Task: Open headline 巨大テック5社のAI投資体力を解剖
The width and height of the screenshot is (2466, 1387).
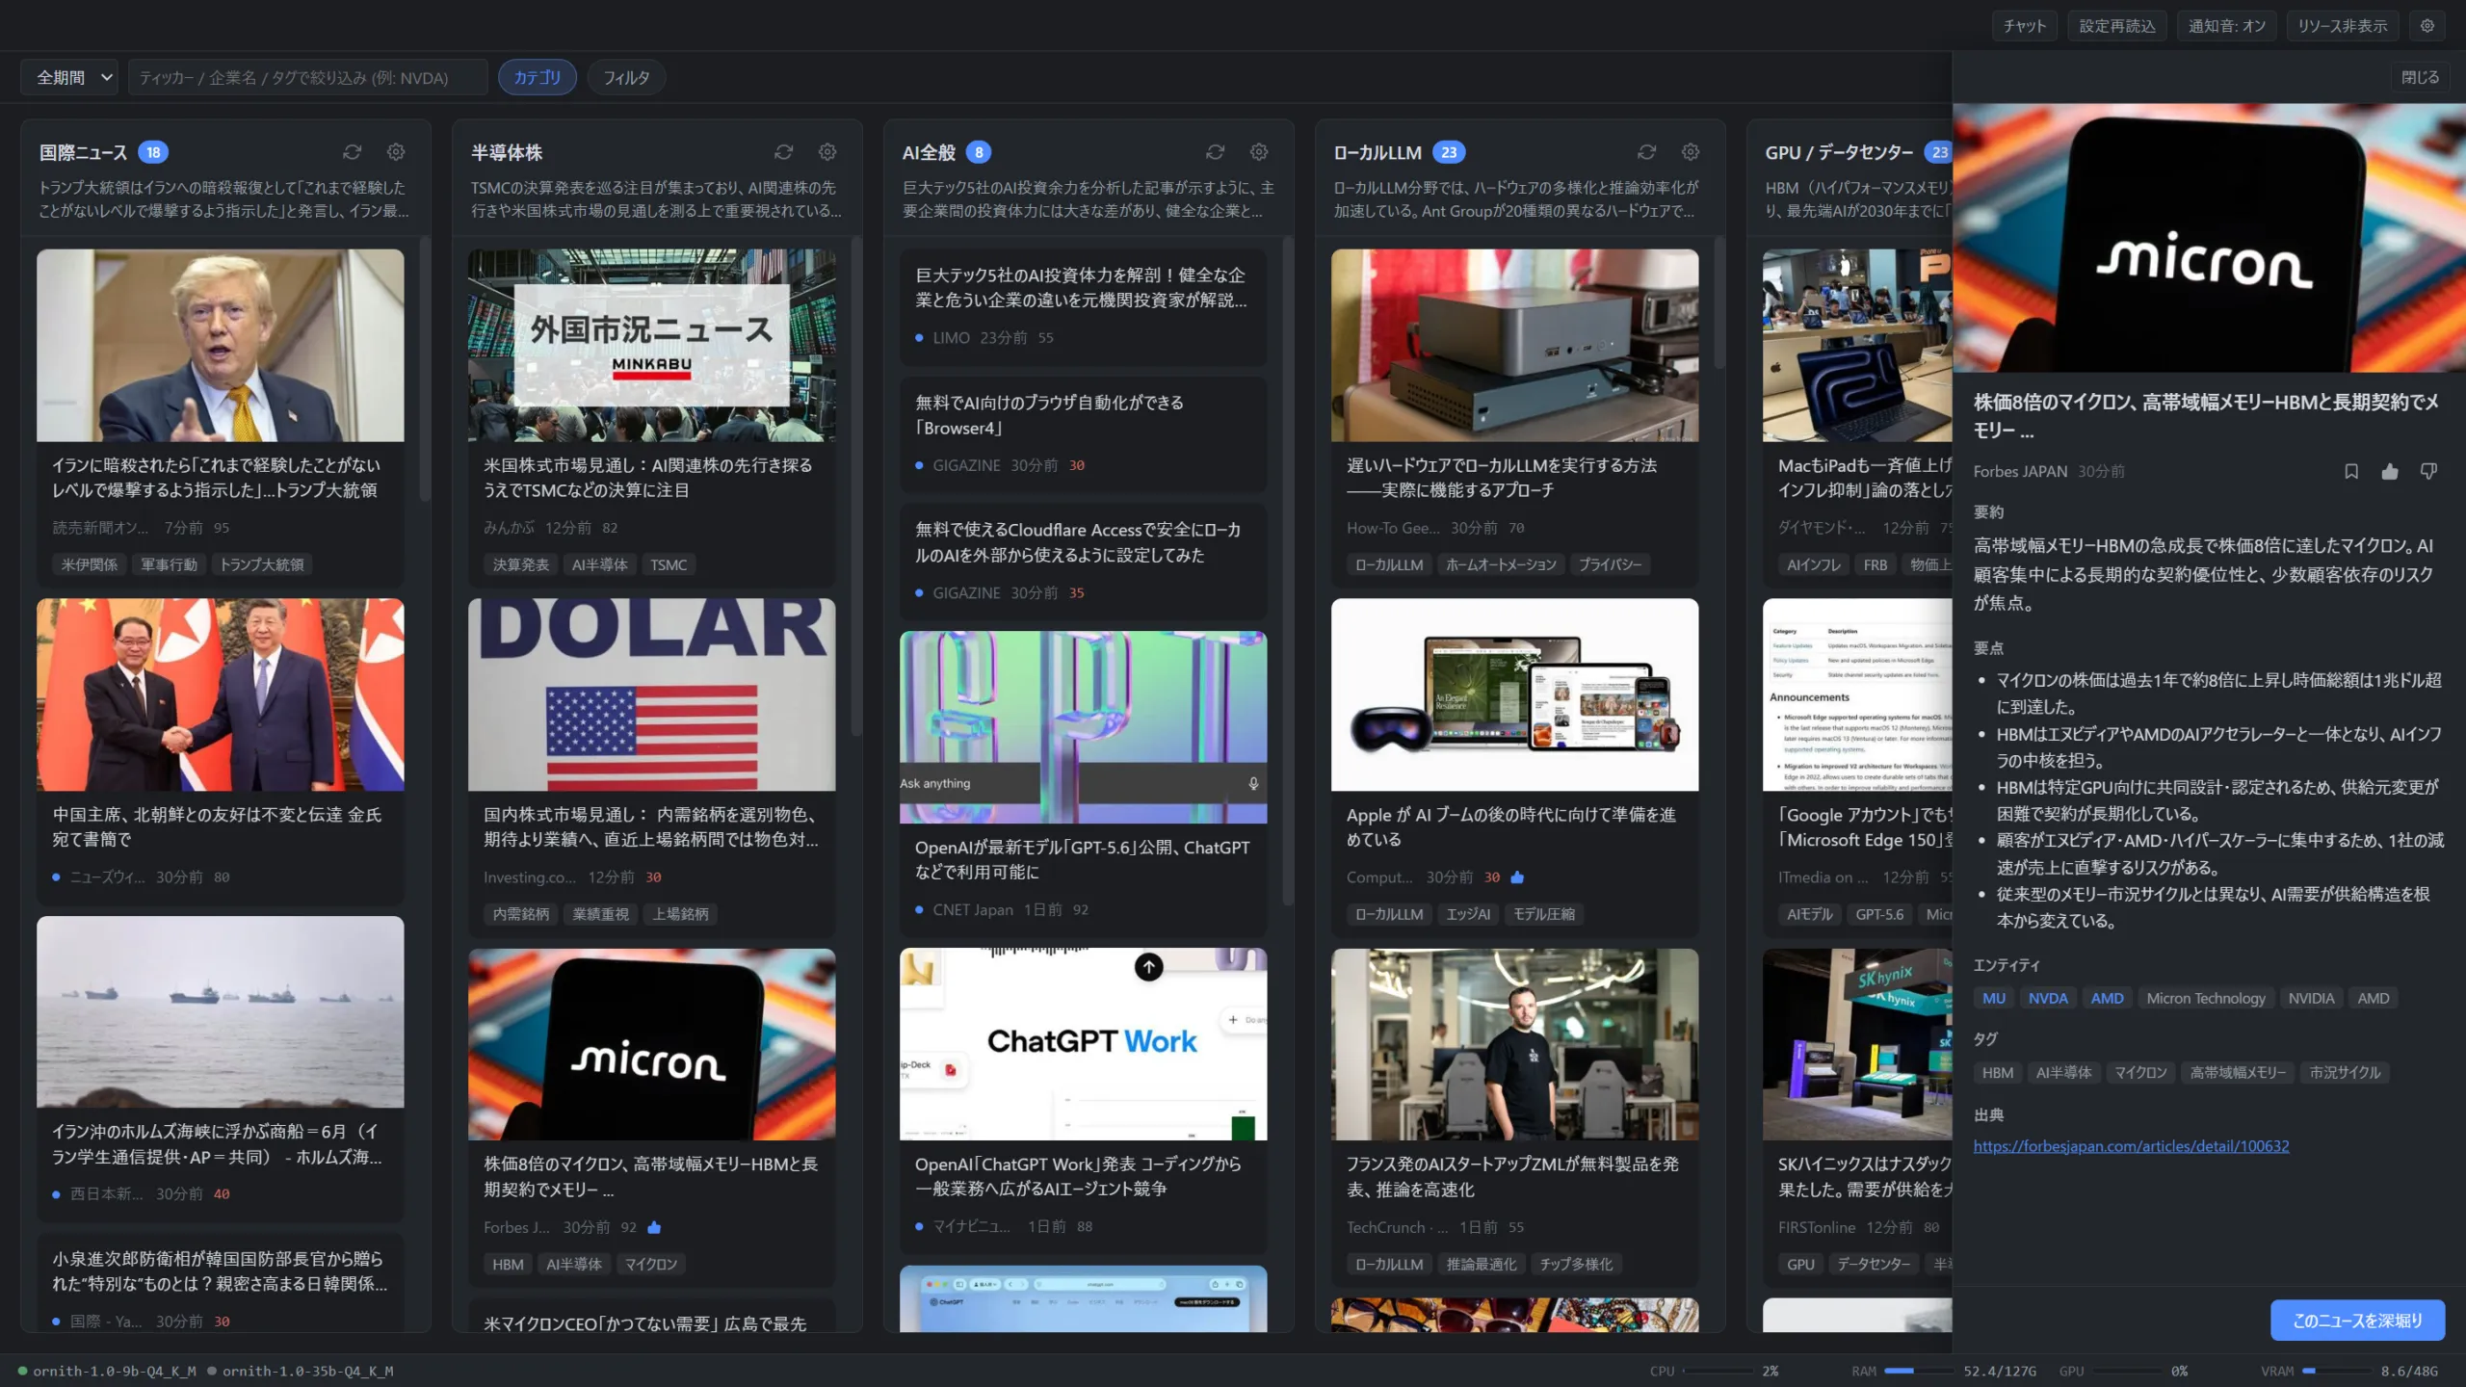Action: point(1081,288)
